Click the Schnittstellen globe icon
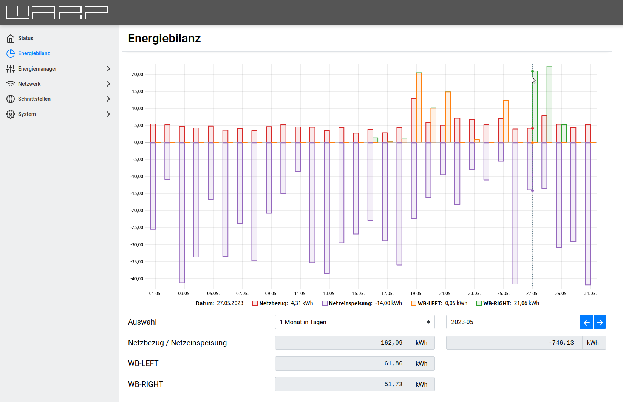Viewport: 623px width, 402px height. click(x=11, y=99)
